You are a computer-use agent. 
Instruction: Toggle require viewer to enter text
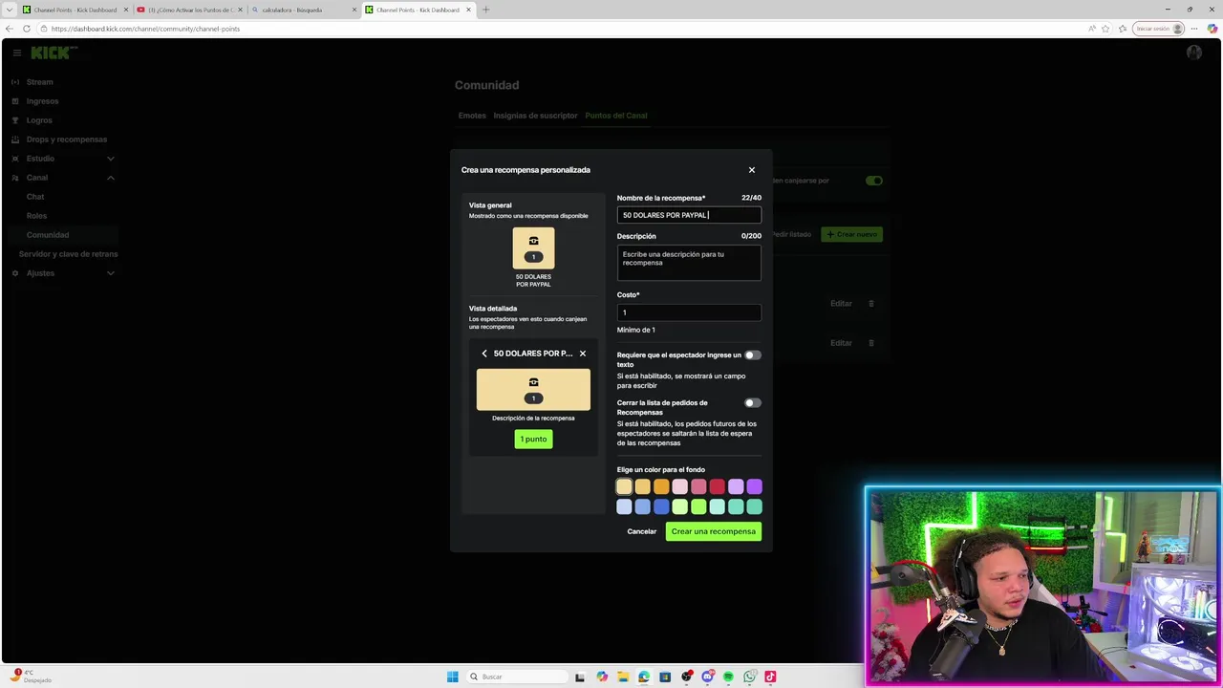(x=753, y=355)
